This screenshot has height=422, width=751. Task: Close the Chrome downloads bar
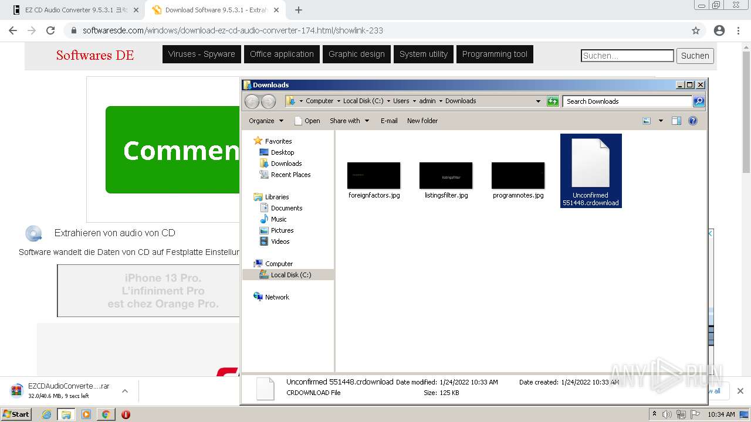[x=740, y=391]
